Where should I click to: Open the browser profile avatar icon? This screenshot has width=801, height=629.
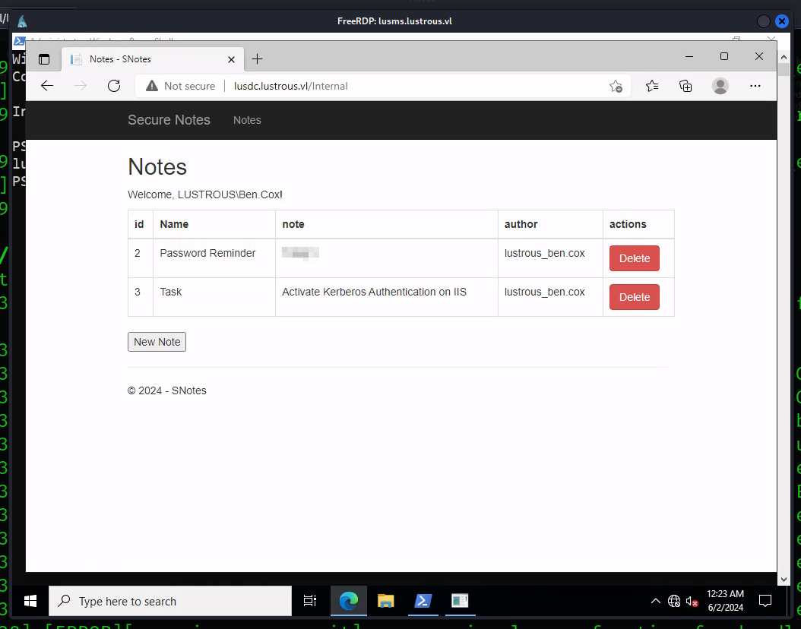[720, 86]
